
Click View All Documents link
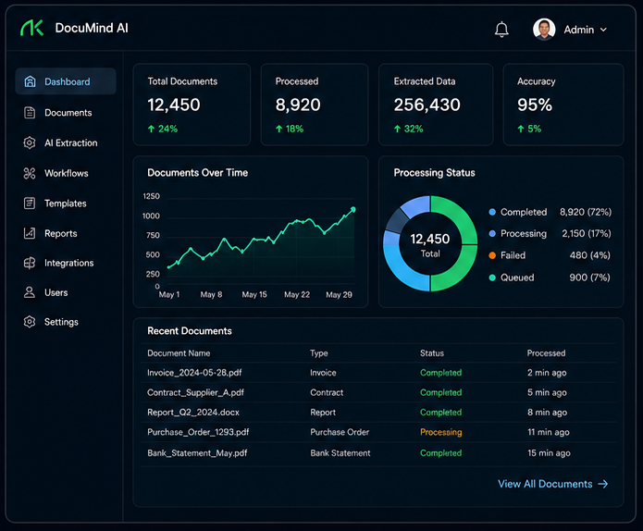click(552, 484)
